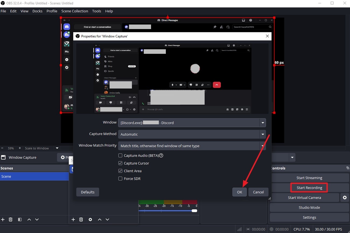
Task: Open scene filters icon in Scenes panel
Action: (20, 219)
